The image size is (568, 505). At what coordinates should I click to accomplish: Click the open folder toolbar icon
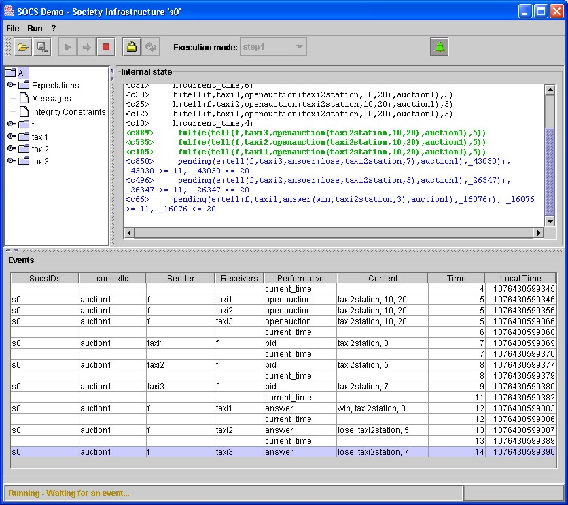22,47
